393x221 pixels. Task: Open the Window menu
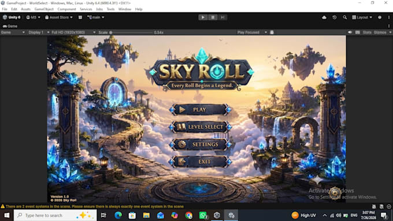pos(125,9)
